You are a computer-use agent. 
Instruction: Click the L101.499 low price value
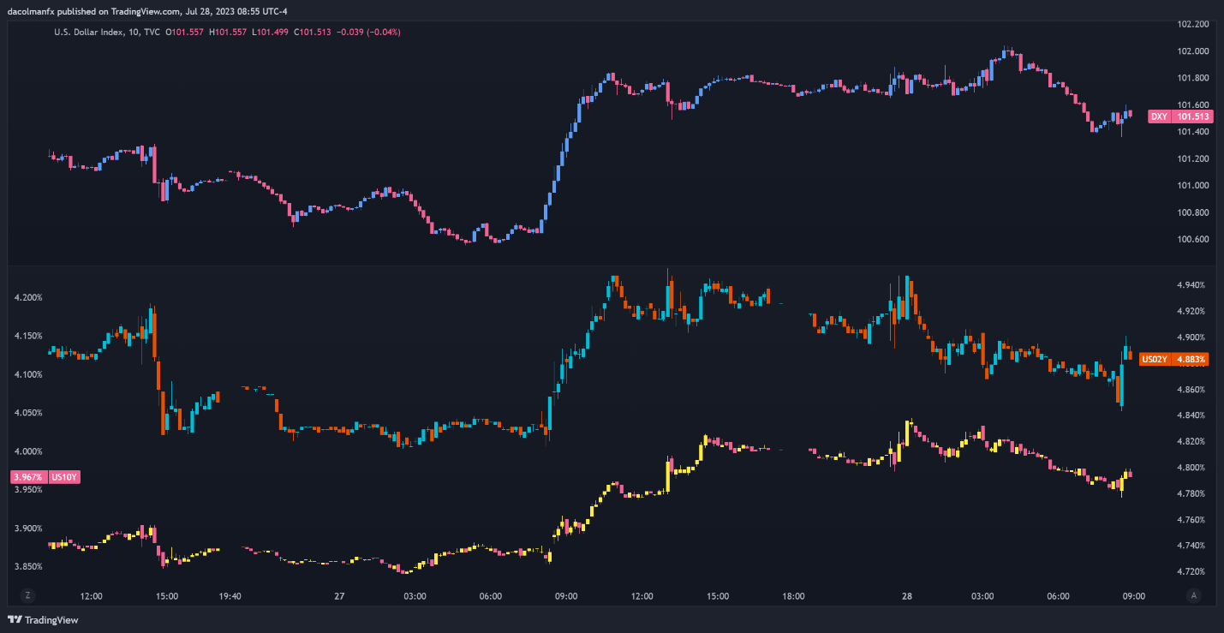pos(270,32)
